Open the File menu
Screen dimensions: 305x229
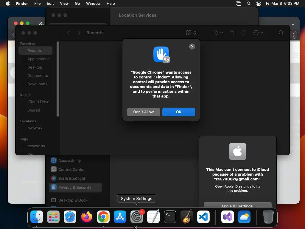(37, 4)
